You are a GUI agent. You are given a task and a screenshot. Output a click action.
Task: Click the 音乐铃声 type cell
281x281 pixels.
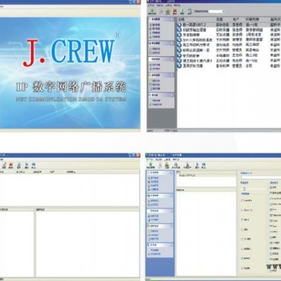point(223,66)
